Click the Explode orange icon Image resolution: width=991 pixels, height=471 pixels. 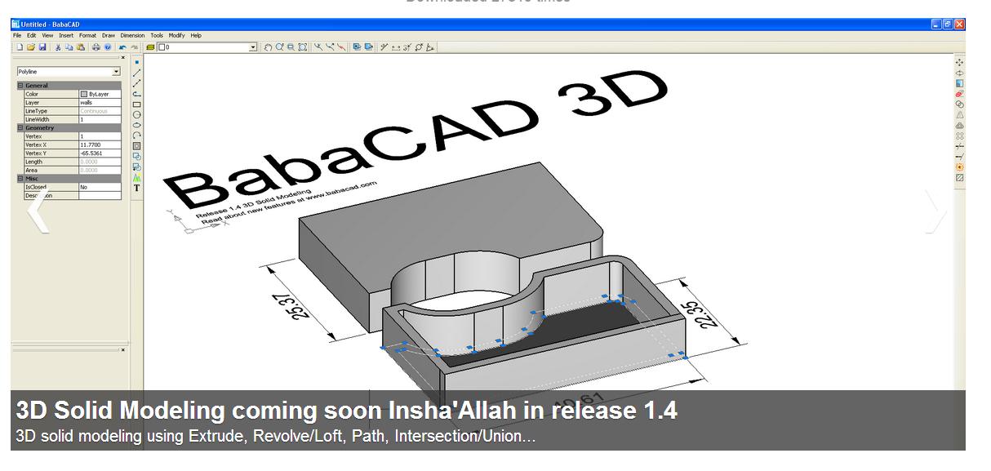coord(960,167)
